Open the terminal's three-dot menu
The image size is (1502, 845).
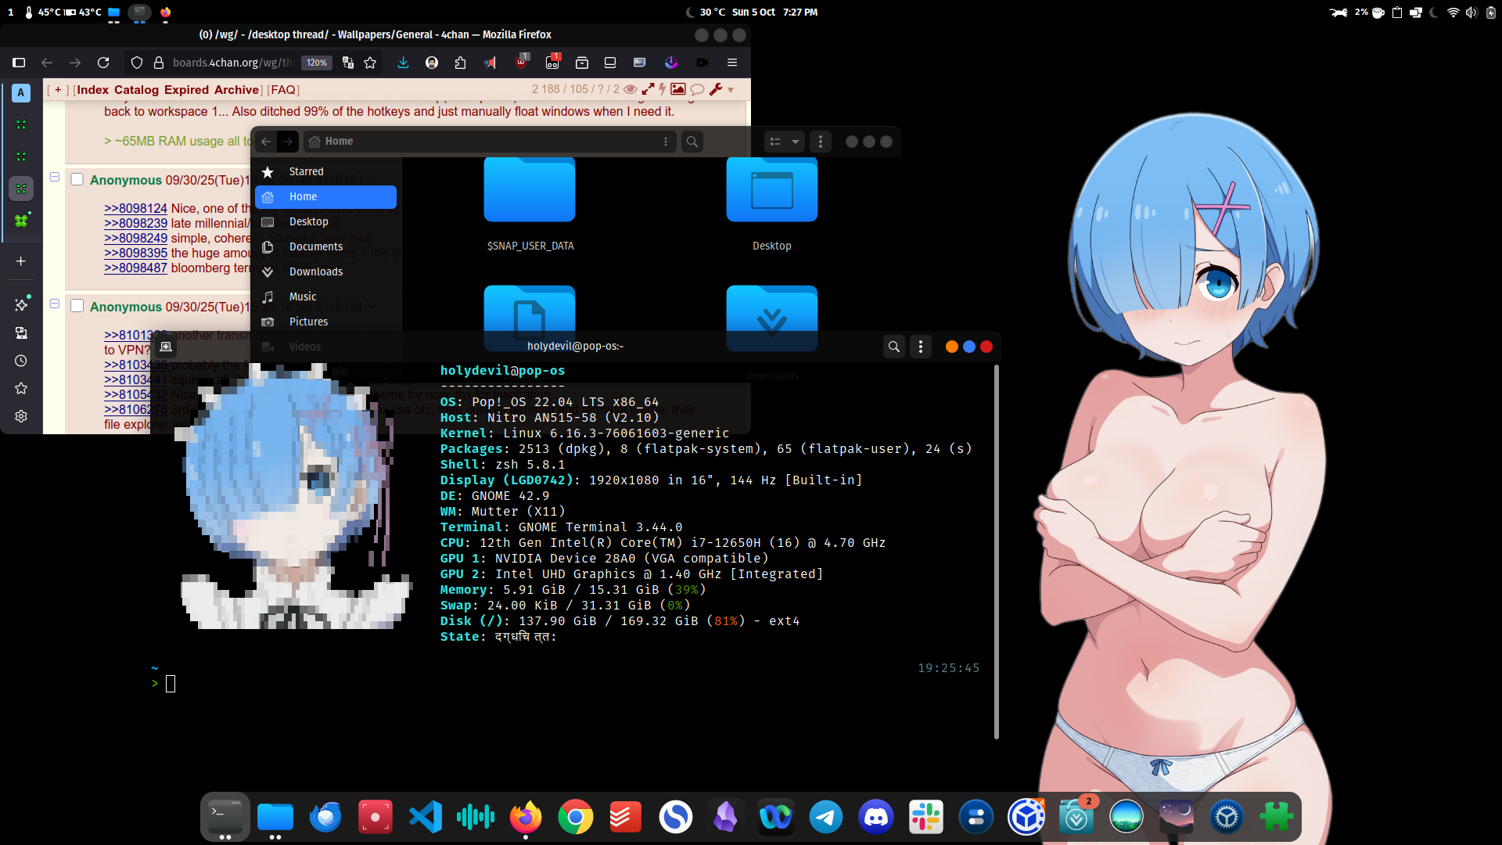click(x=921, y=347)
